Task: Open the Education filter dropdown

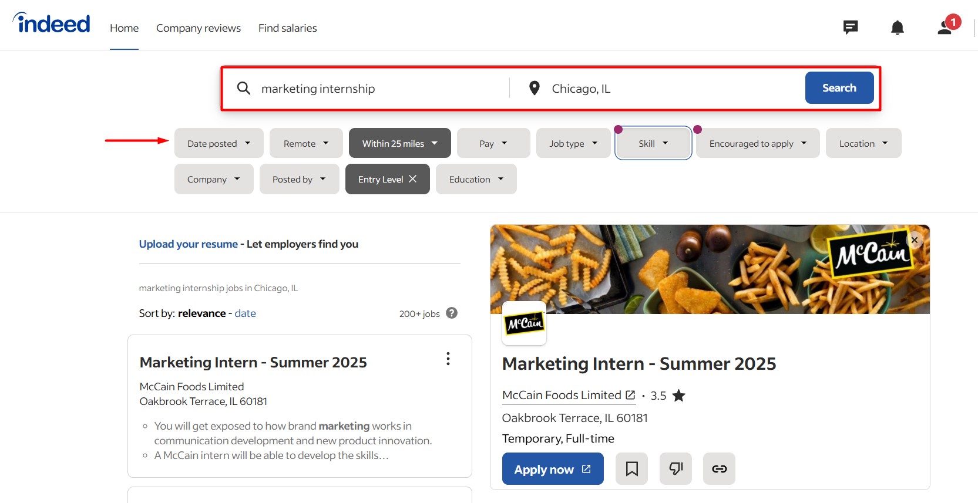Action: [476, 179]
